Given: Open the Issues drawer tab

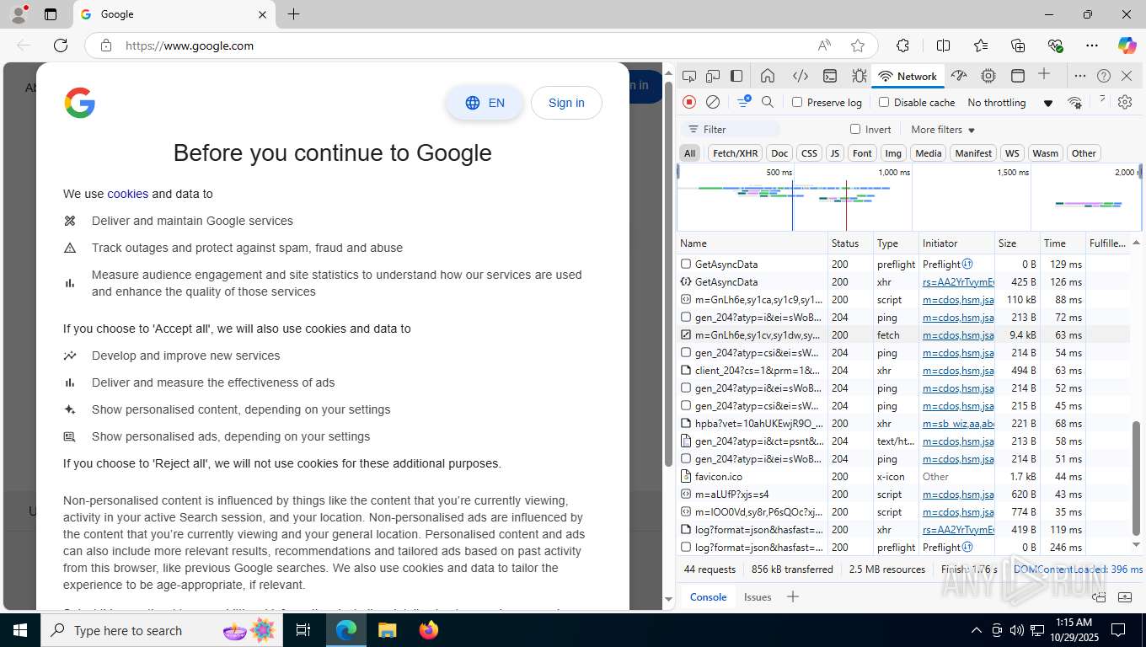Looking at the screenshot, I should pyautogui.click(x=758, y=596).
